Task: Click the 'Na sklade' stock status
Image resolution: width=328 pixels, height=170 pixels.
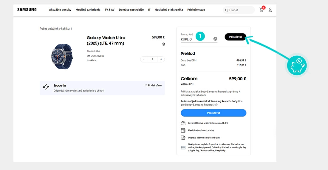Action: click(x=92, y=60)
